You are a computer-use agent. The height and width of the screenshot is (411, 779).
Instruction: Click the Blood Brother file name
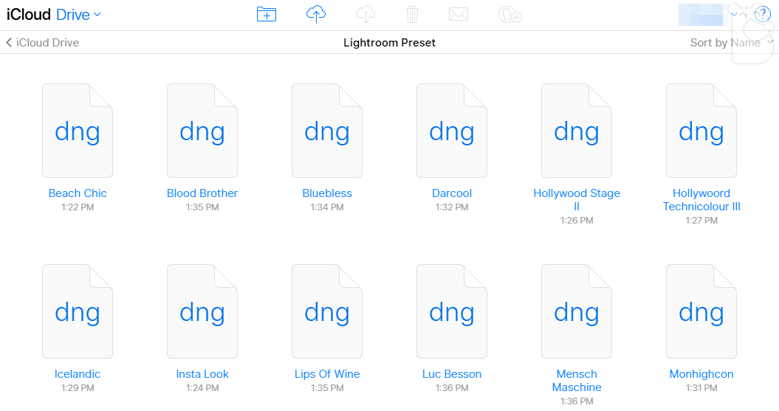(x=202, y=193)
